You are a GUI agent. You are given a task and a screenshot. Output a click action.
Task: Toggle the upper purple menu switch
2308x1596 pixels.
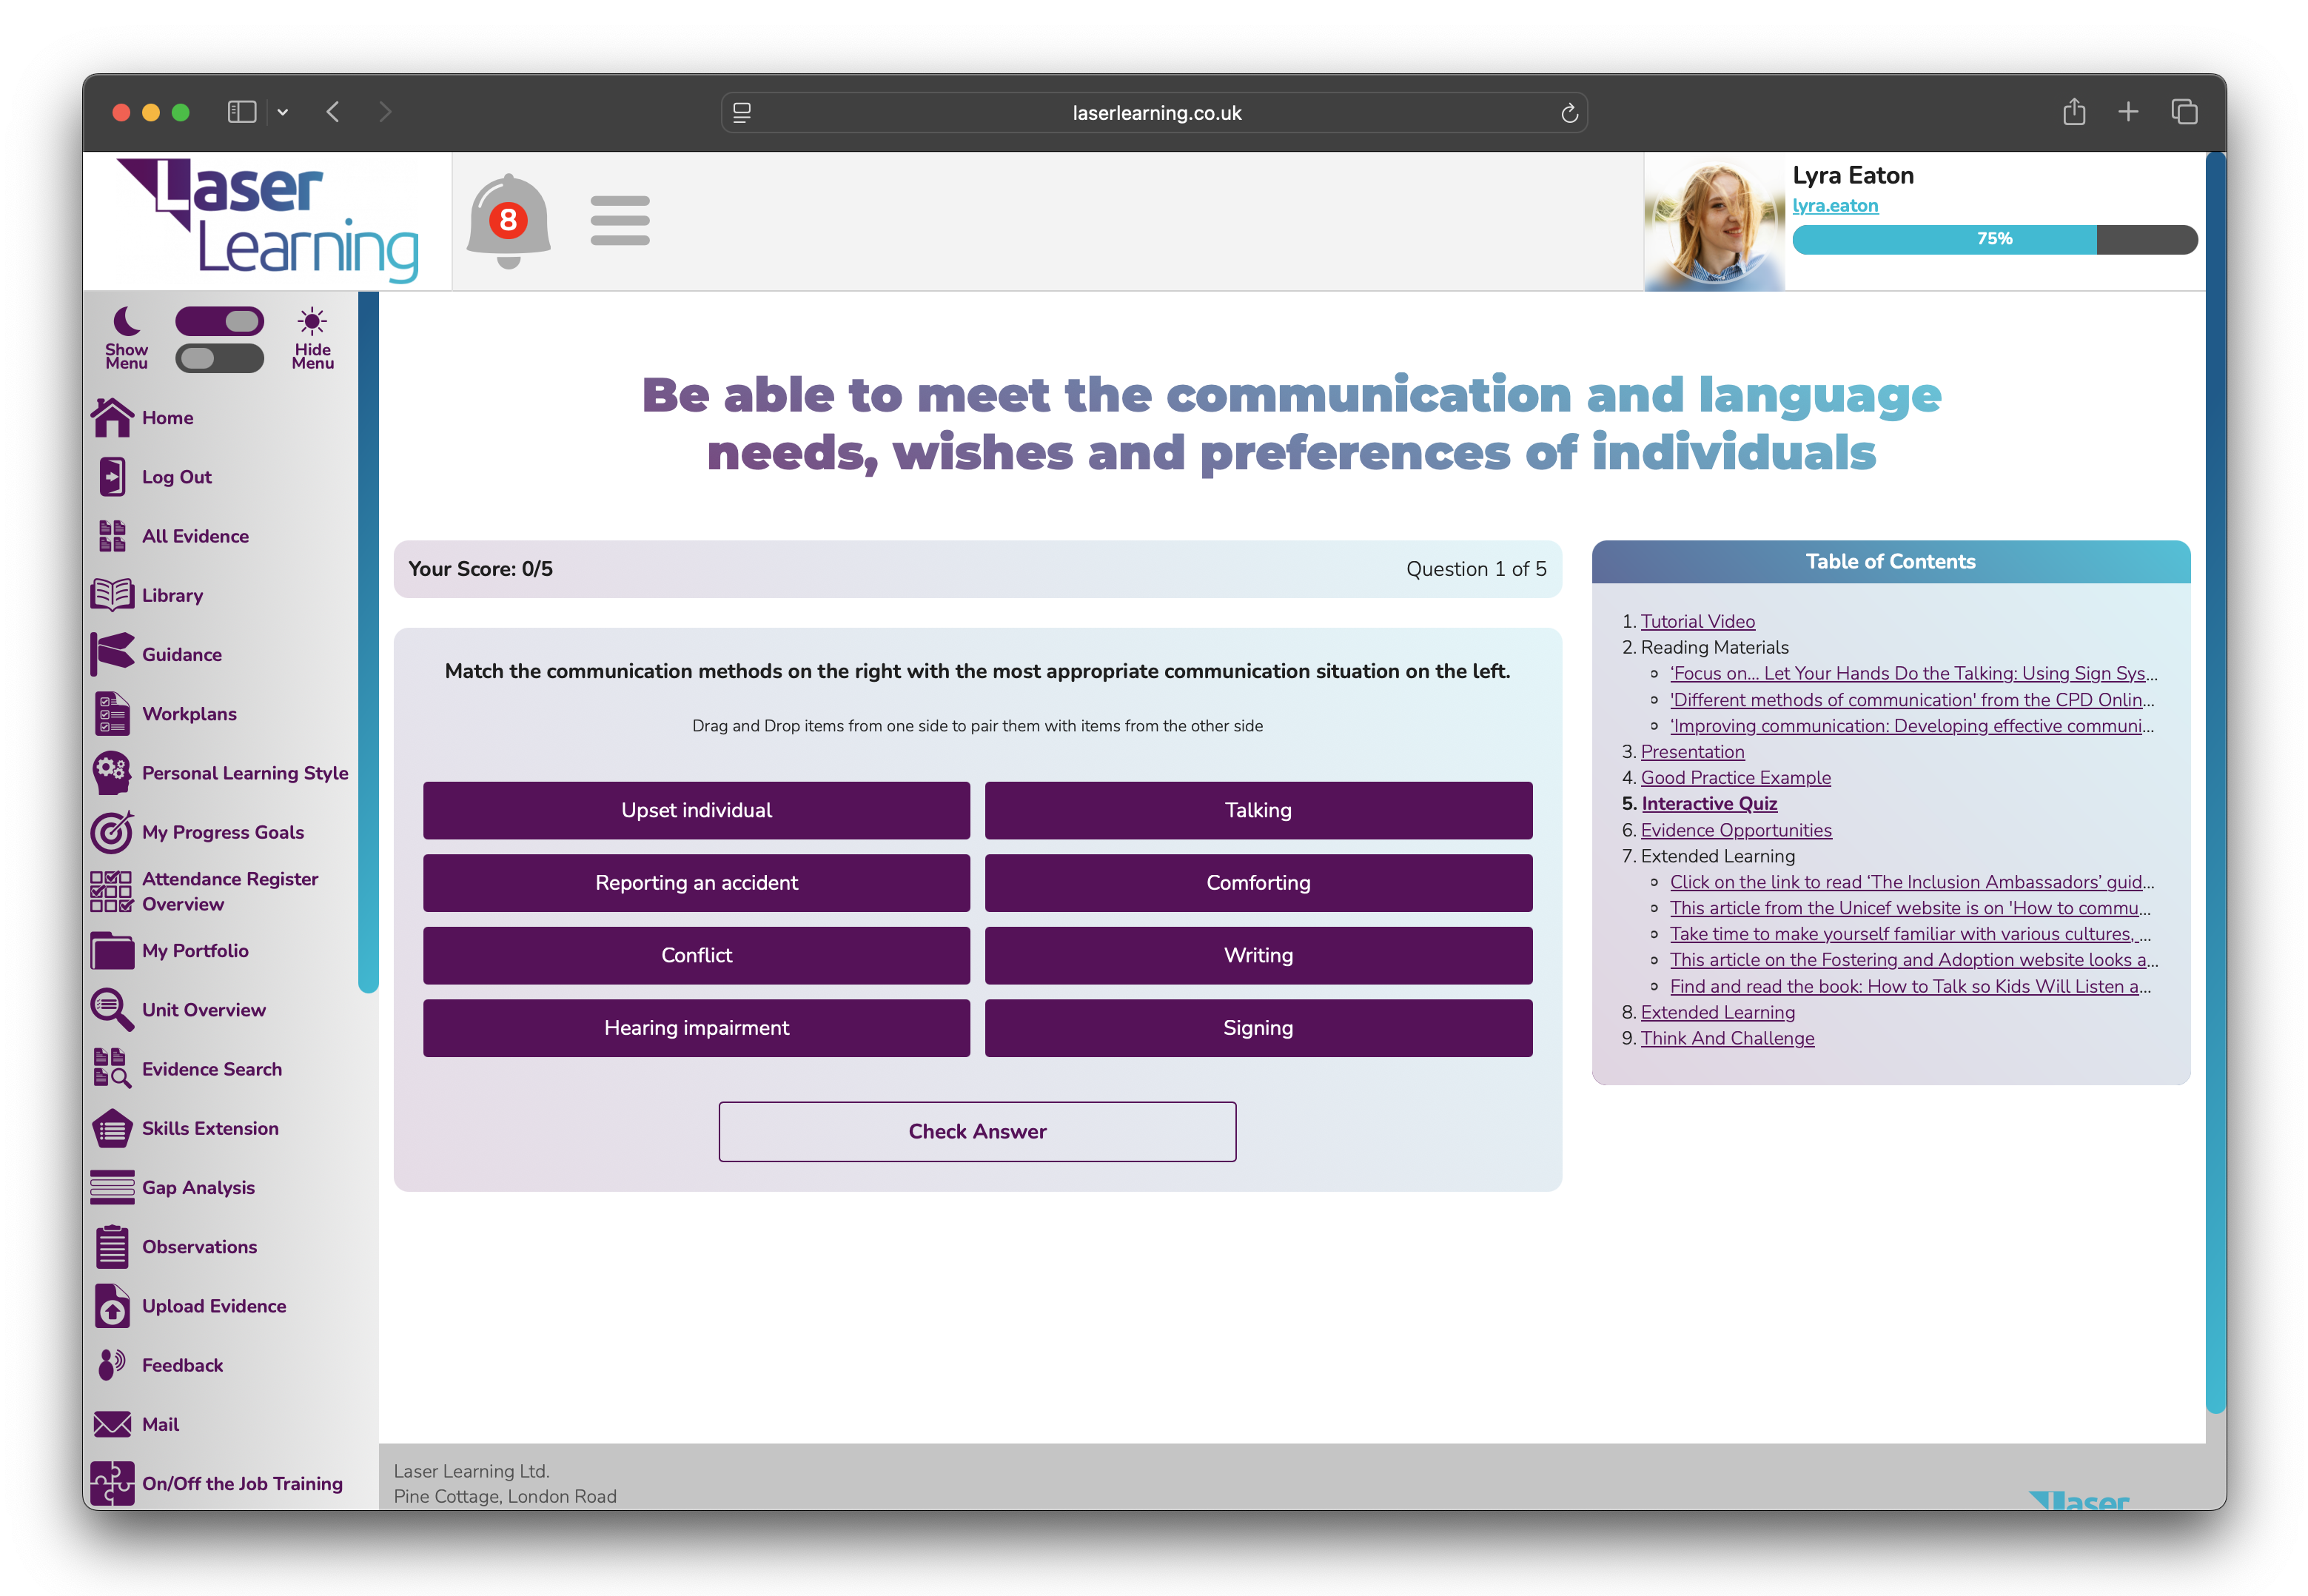pos(219,322)
